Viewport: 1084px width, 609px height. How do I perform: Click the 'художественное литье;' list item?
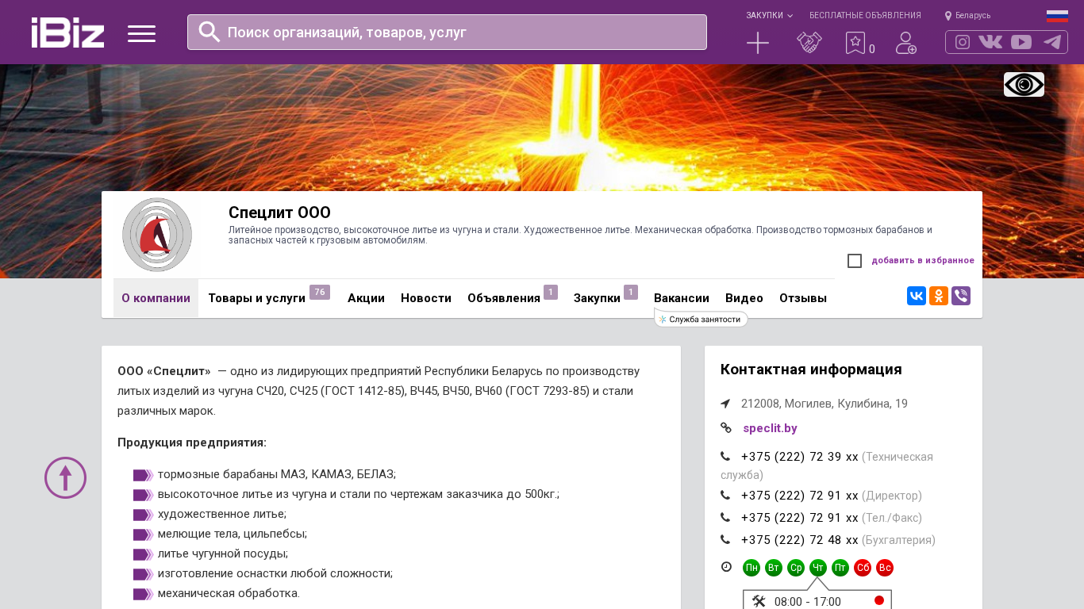click(222, 514)
